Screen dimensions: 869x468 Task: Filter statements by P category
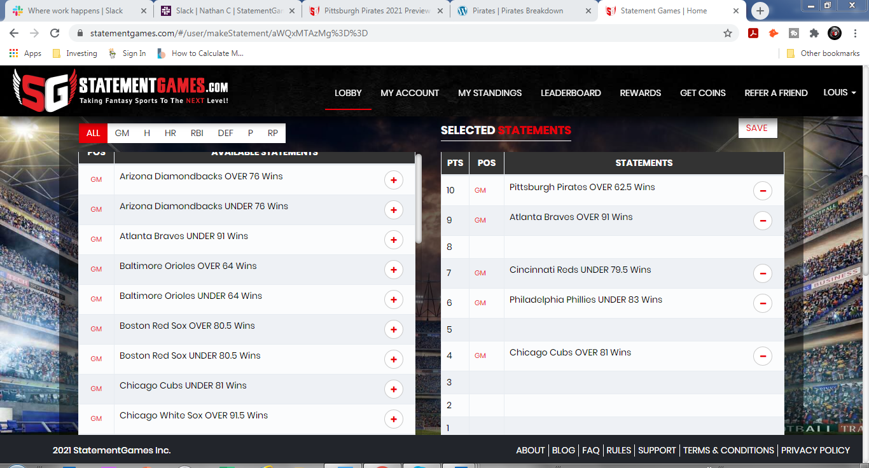(x=251, y=133)
